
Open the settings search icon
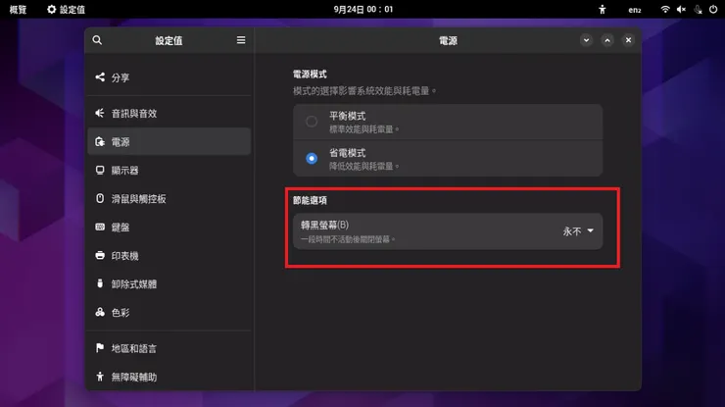point(97,40)
